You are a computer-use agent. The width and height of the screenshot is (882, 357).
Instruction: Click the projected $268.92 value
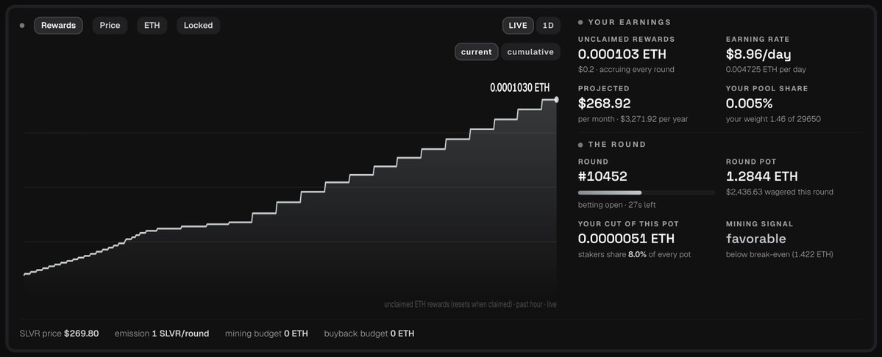coord(604,104)
